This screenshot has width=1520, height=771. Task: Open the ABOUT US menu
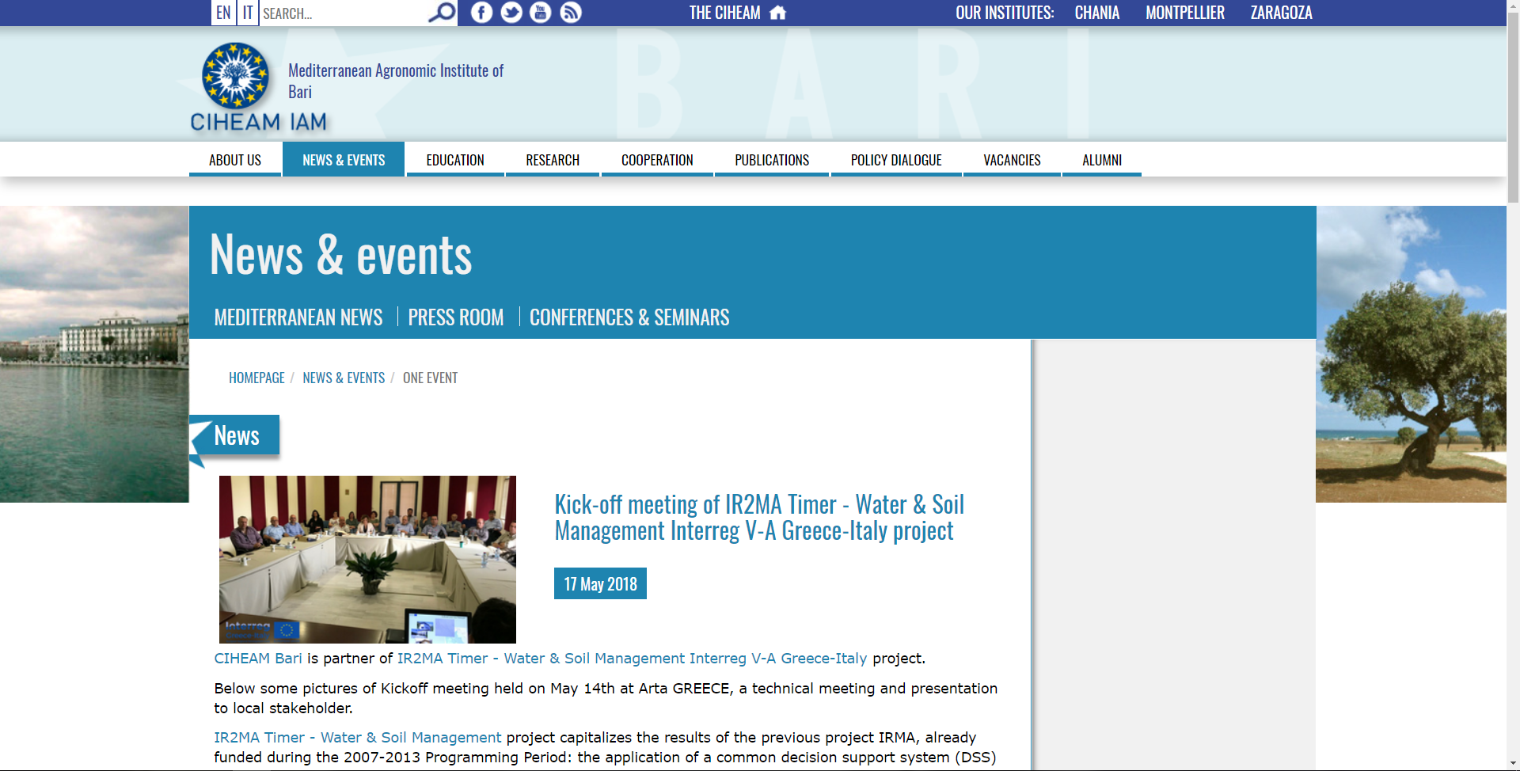235,159
